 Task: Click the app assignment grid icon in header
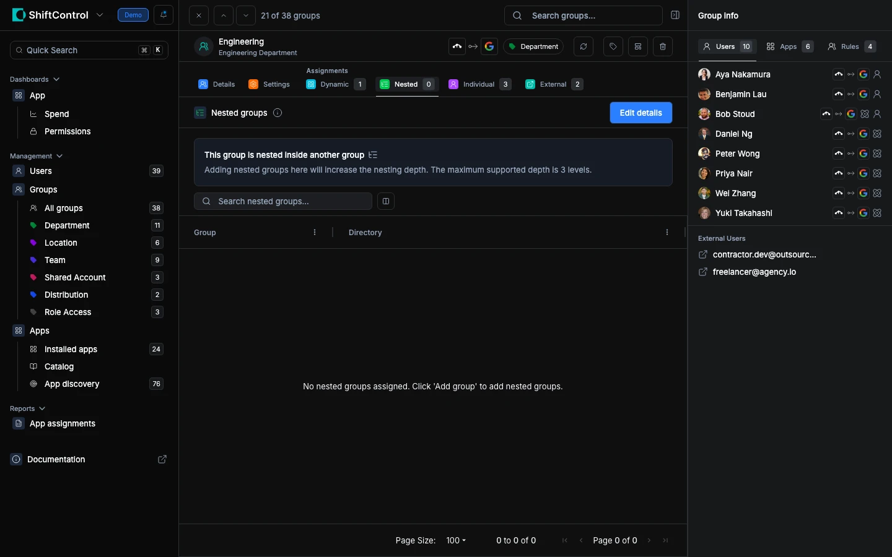(637, 46)
